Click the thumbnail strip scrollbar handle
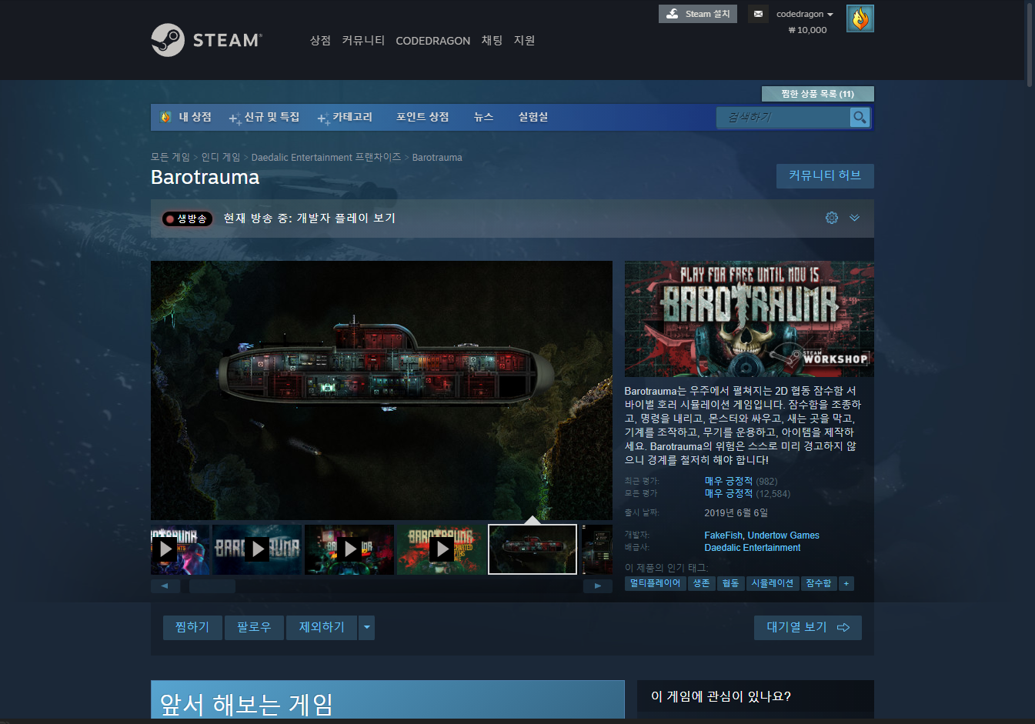 pos(212,586)
